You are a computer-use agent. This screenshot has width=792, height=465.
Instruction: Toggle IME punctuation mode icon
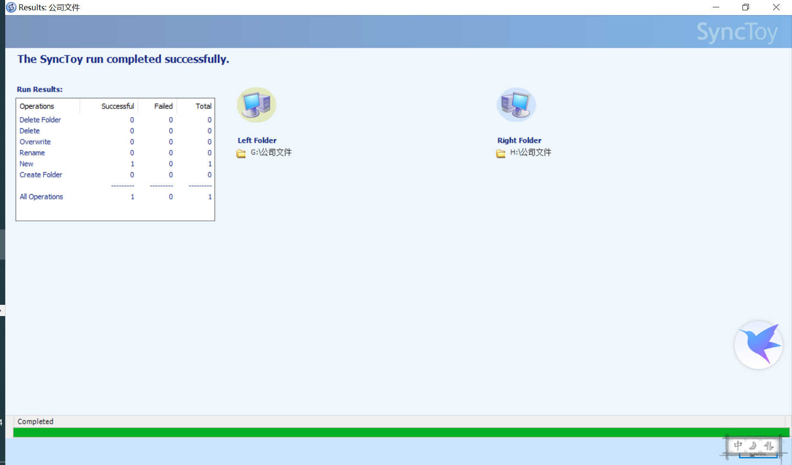768,445
